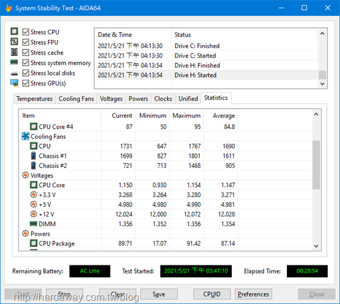Click the CPU Core #4 row icon
Screen dimensions: 340x304
tap(33, 127)
